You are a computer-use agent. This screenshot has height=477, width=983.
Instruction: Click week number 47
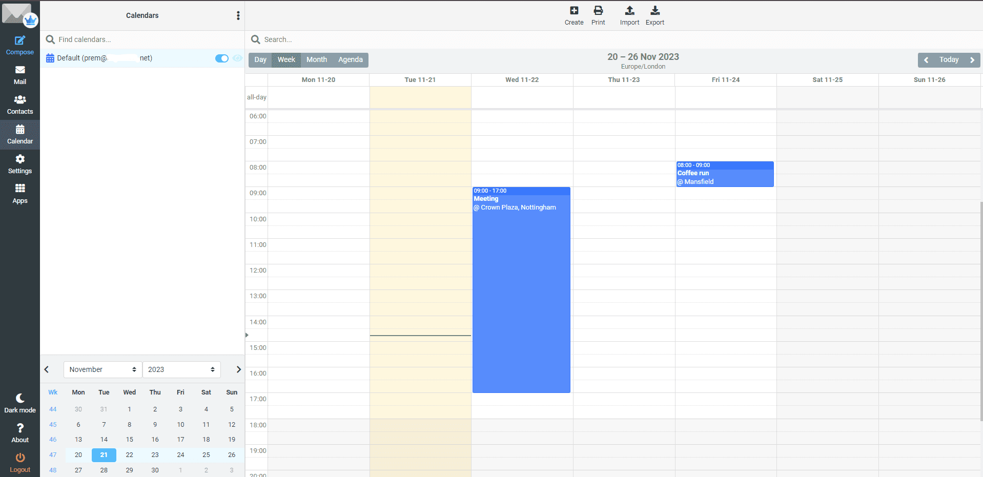pyautogui.click(x=53, y=455)
